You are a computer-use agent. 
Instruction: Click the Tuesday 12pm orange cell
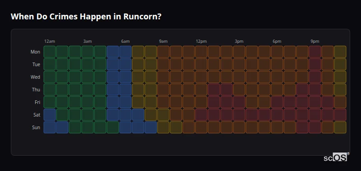pos(201,64)
